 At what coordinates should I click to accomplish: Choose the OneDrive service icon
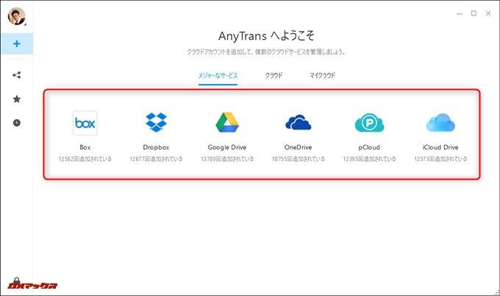pyautogui.click(x=298, y=122)
